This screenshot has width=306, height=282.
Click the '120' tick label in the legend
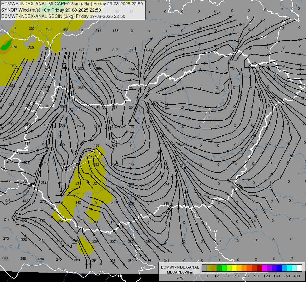pos(267,276)
